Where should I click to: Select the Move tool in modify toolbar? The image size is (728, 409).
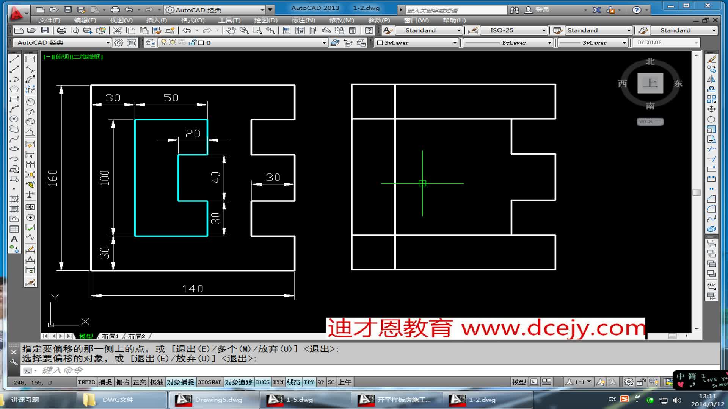click(712, 109)
